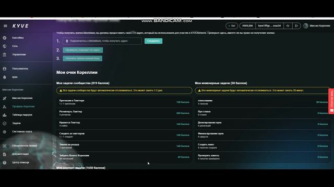334x187 pixels.
Task: Click the Про ставки engineering task row
Action: pos(263,113)
